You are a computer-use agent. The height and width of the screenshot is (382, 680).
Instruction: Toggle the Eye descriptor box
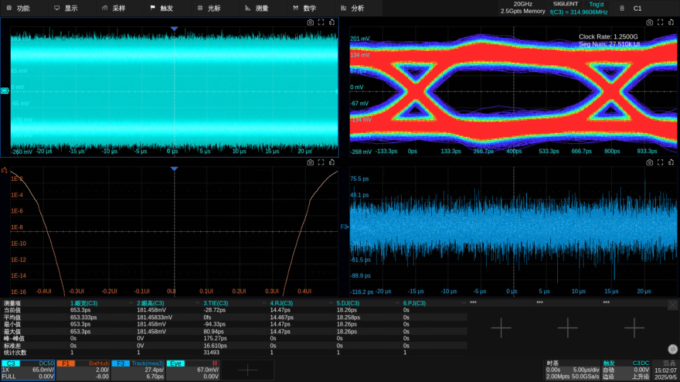coord(193,369)
